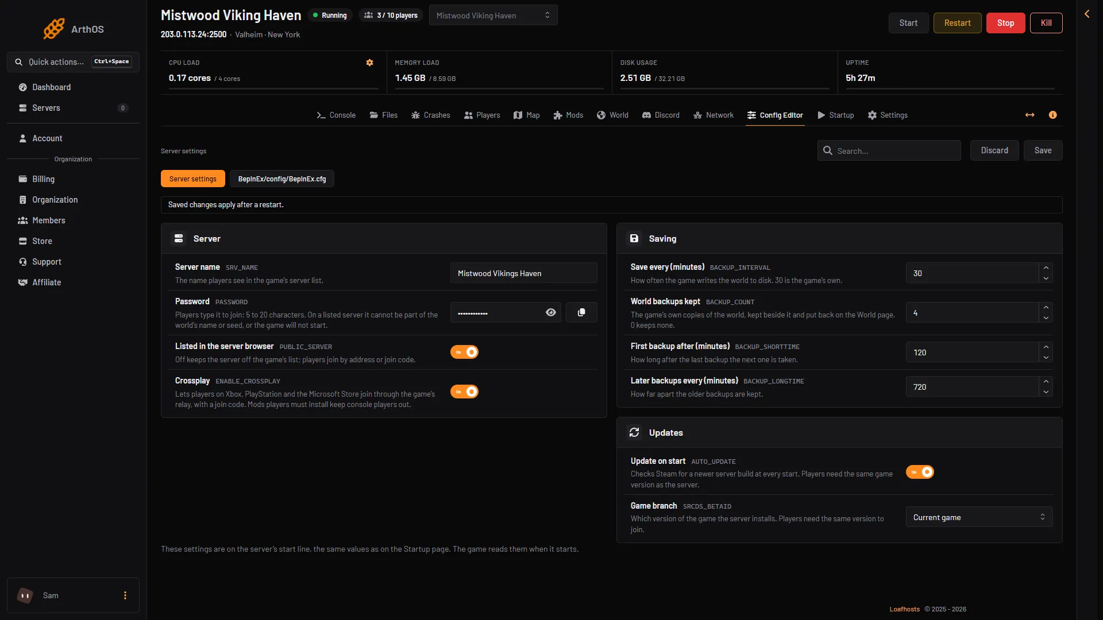Open the Settings tab
The width and height of the screenshot is (1103, 620).
[x=888, y=115]
